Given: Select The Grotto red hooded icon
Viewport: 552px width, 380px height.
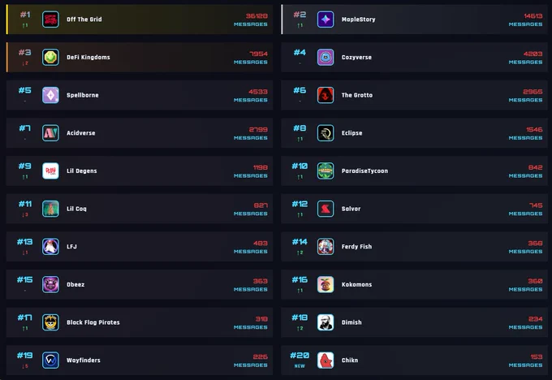Looking at the screenshot, I should pyautogui.click(x=326, y=95).
